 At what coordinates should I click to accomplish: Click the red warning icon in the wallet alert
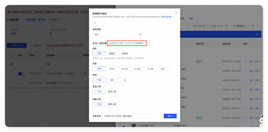pyautogui.click(x=9, y=12)
